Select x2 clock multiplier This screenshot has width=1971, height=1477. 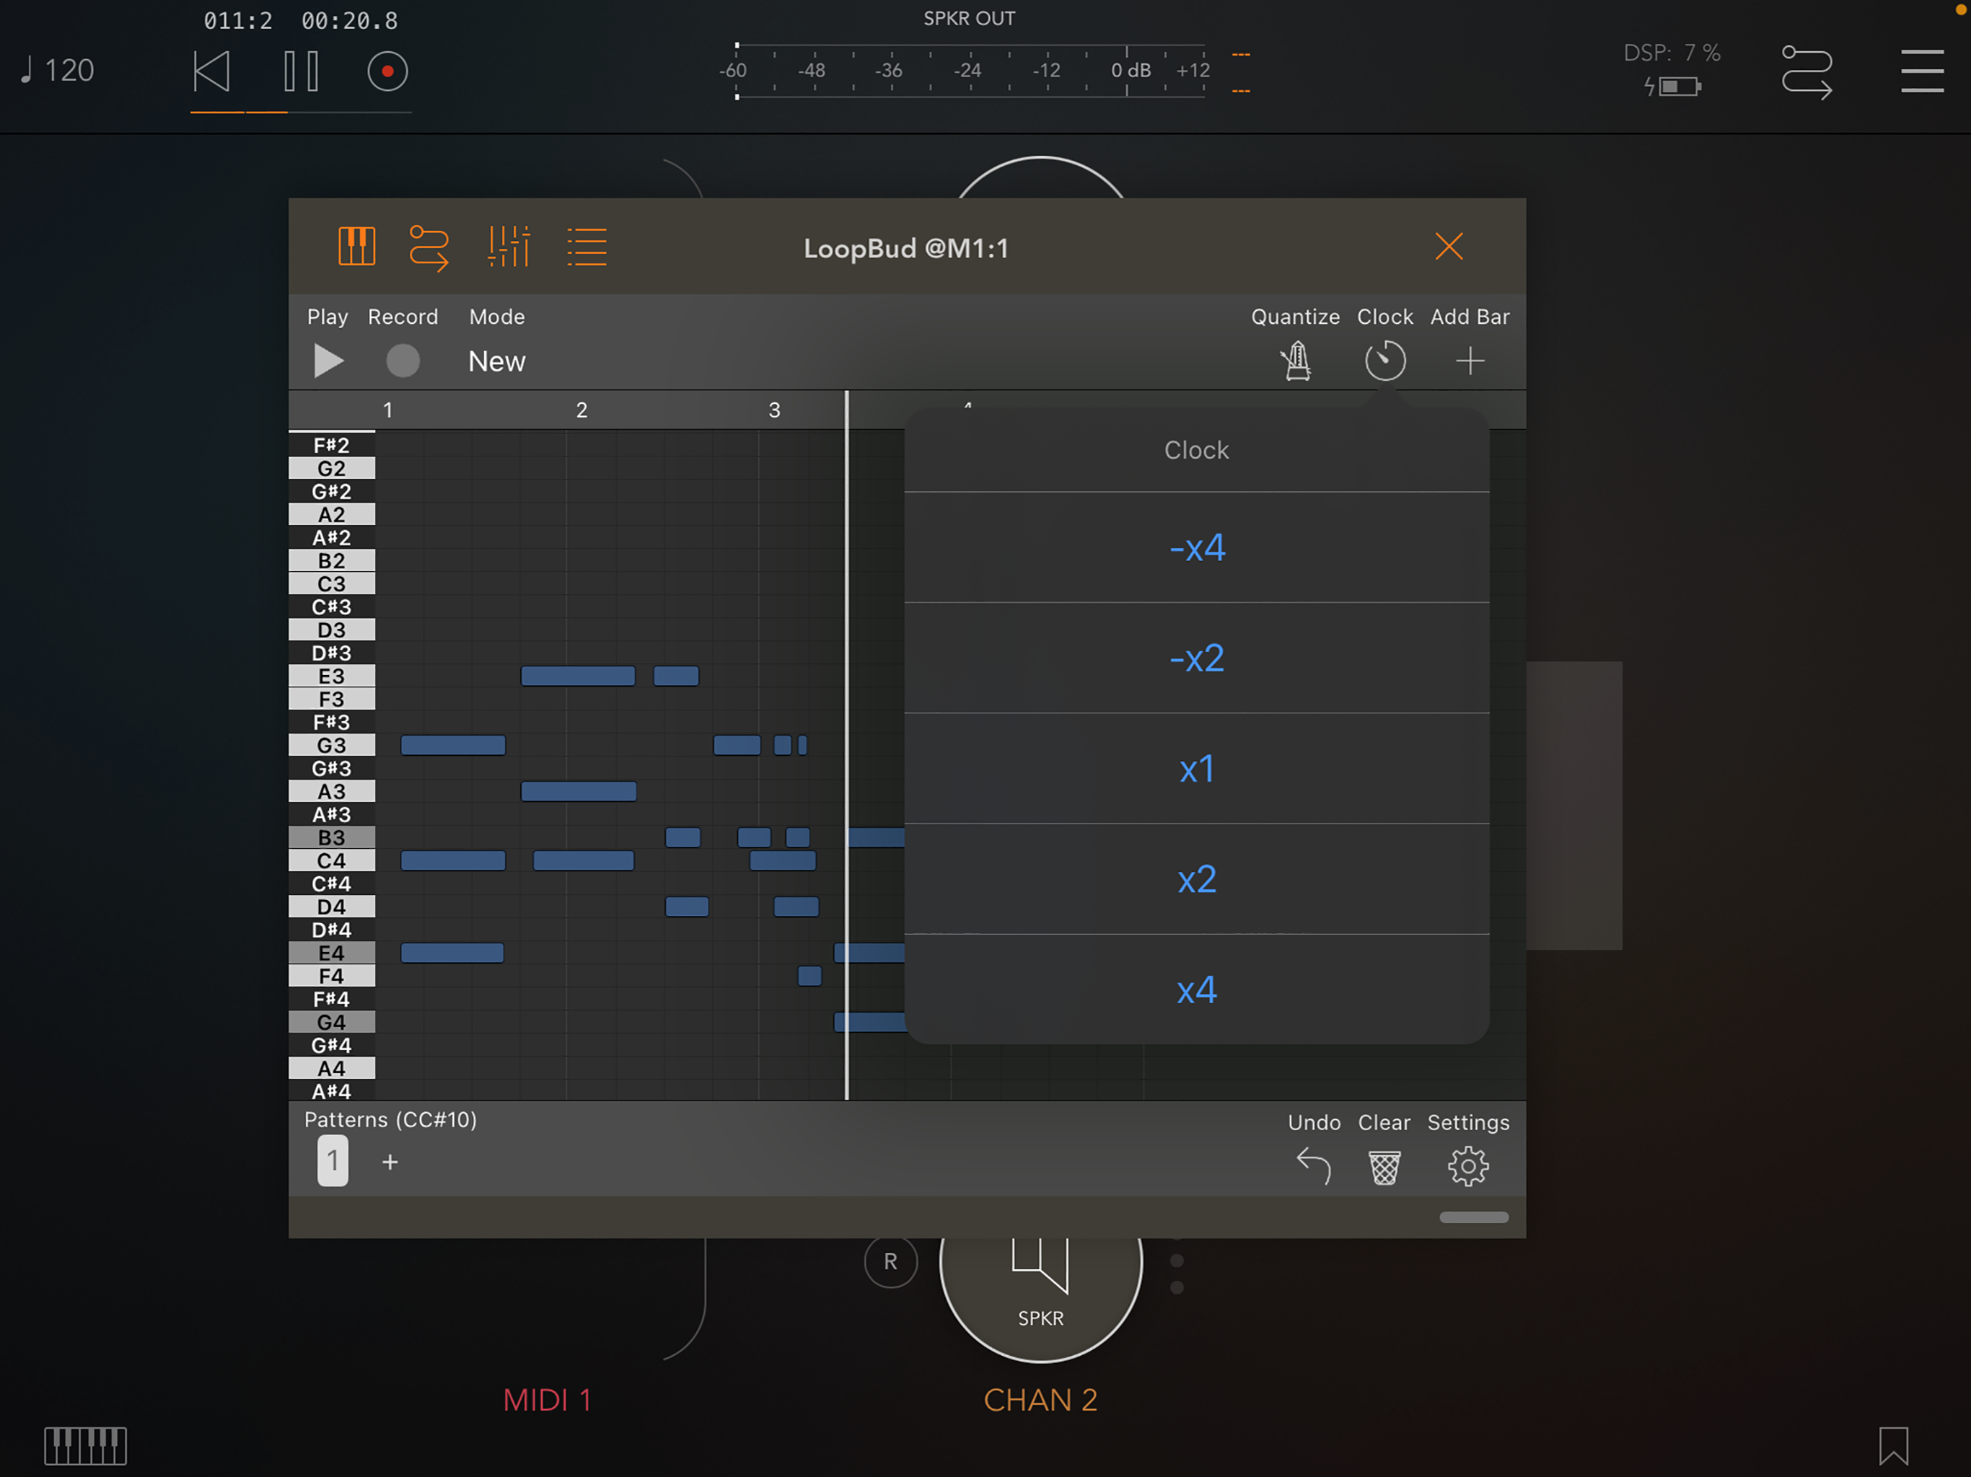(x=1197, y=879)
